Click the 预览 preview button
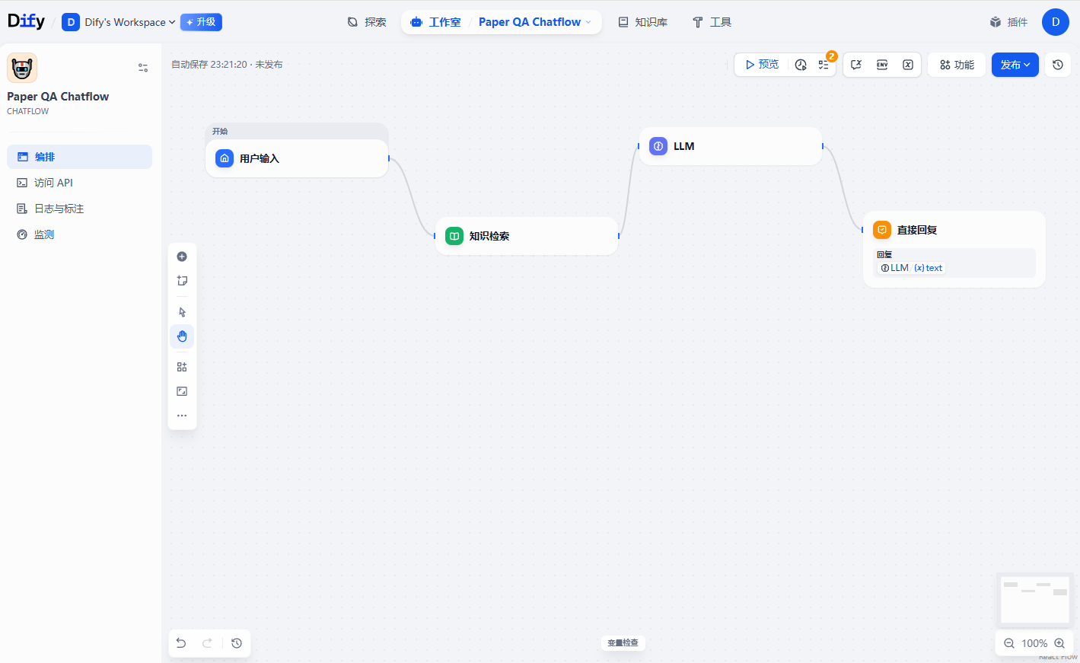 (x=762, y=65)
